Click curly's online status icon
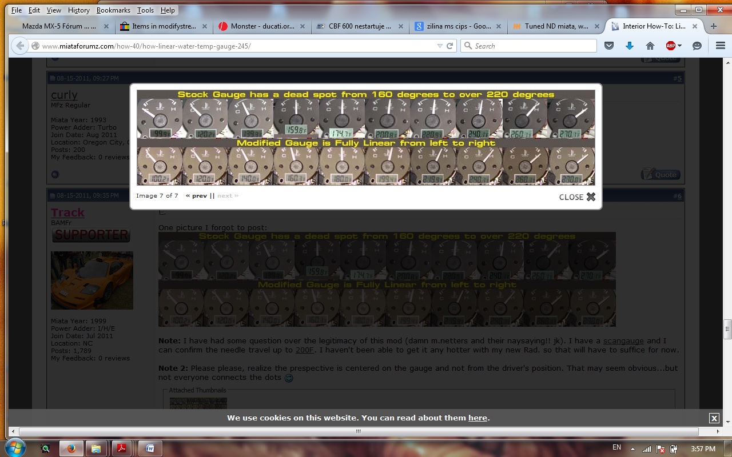The height and width of the screenshot is (457, 732). [x=55, y=174]
